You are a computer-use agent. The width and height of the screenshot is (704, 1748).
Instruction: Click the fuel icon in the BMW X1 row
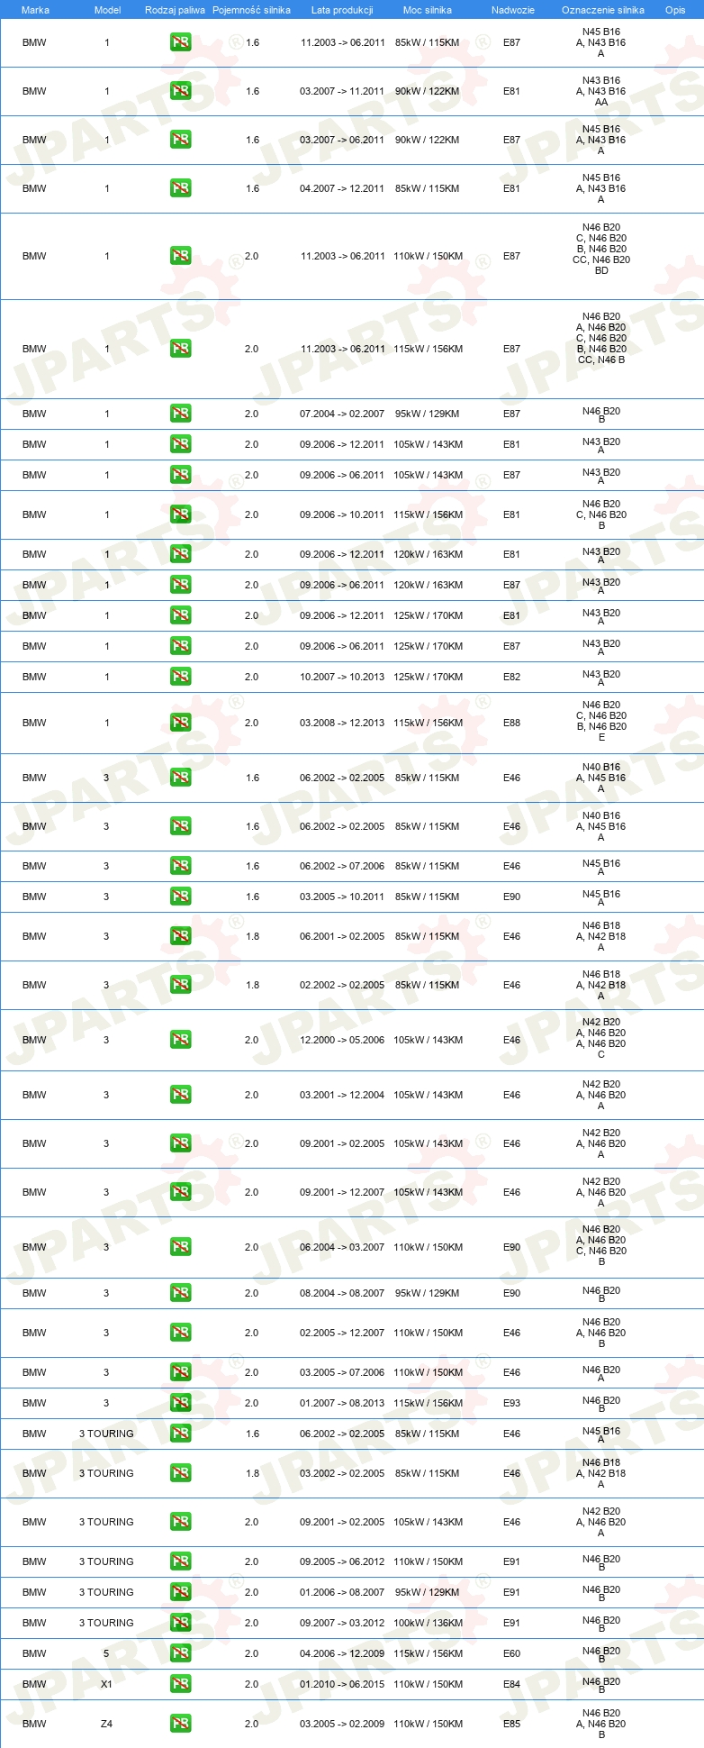(x=181, y=1684)
